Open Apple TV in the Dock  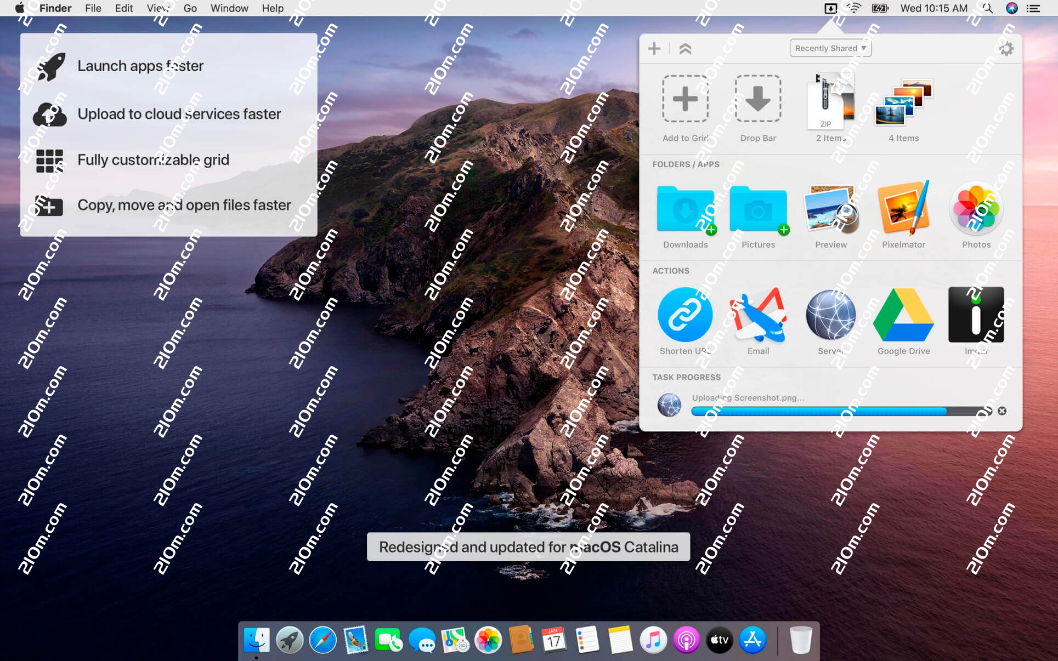tap(719, 640)
